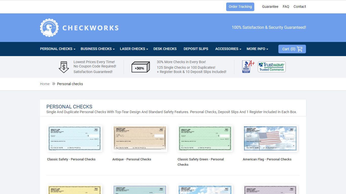Open American Flag check thumbnail
The image size is (346, 194).
point(270,138)
